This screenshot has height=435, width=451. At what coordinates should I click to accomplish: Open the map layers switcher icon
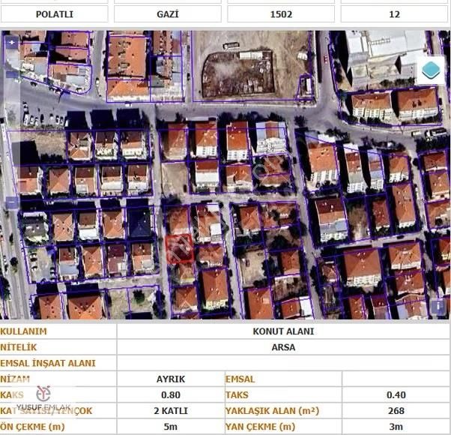pos(430,70)
